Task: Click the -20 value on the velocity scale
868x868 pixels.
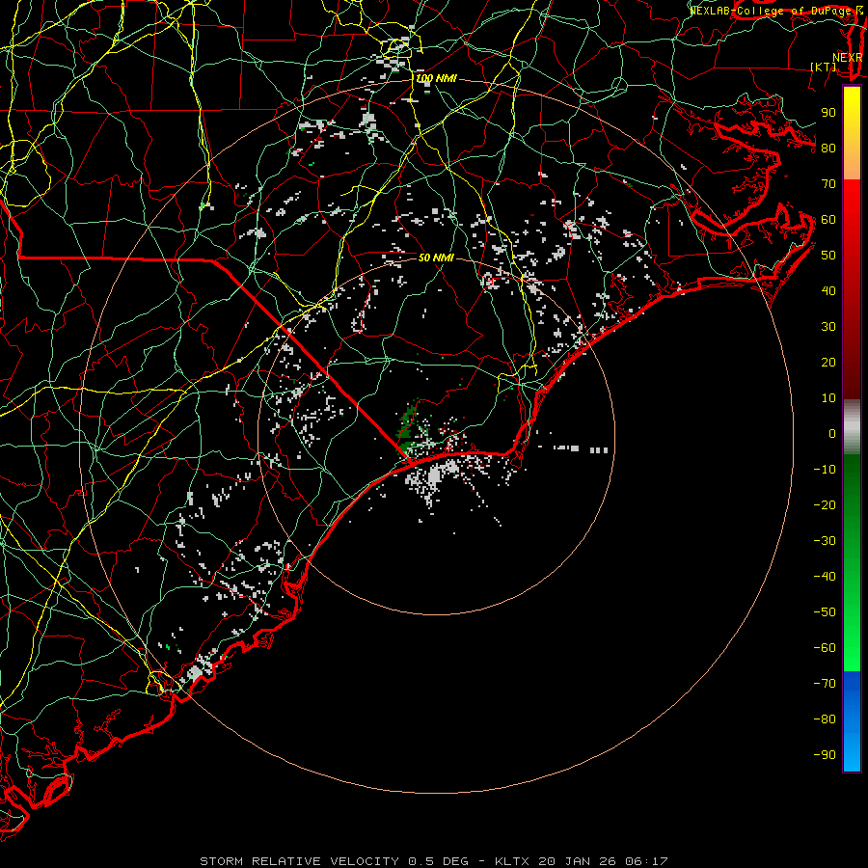Action: [x=825, y=505]
